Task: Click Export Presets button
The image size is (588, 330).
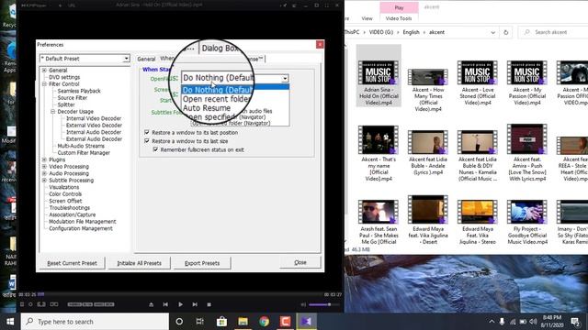Action: click(x=202, y=263)
